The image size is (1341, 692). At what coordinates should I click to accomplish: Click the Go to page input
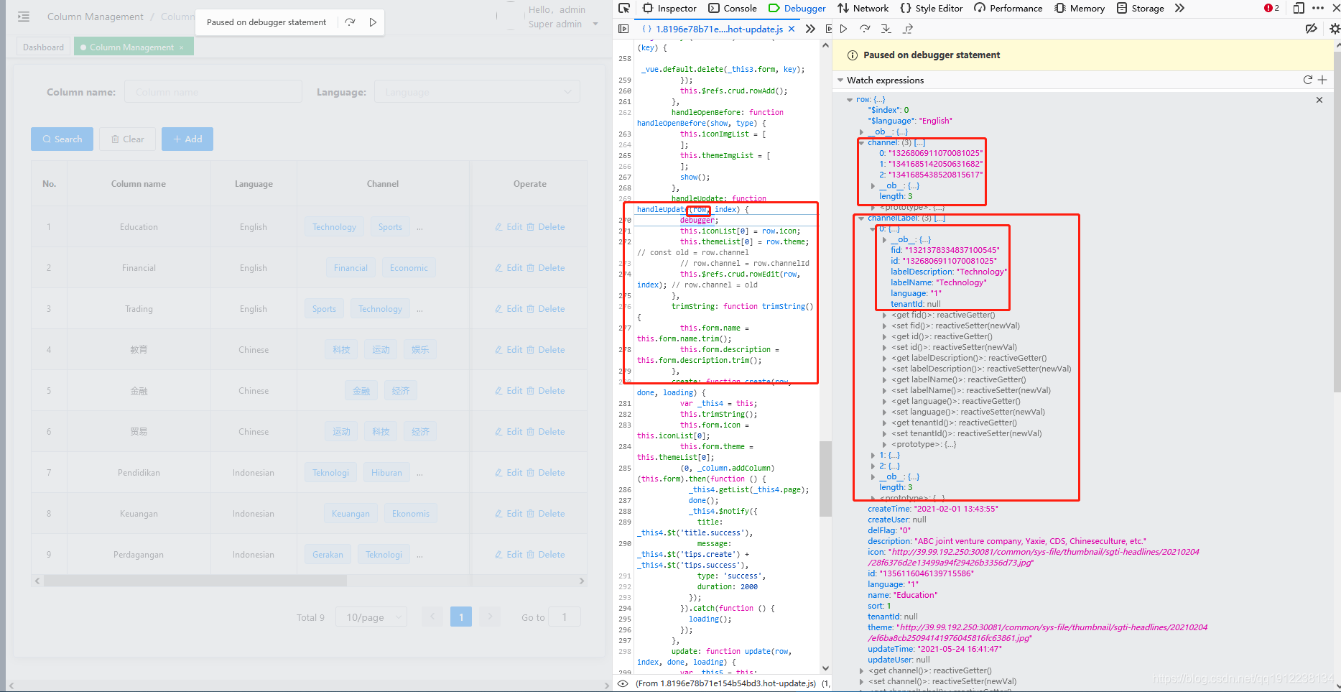tap(565, 617)
